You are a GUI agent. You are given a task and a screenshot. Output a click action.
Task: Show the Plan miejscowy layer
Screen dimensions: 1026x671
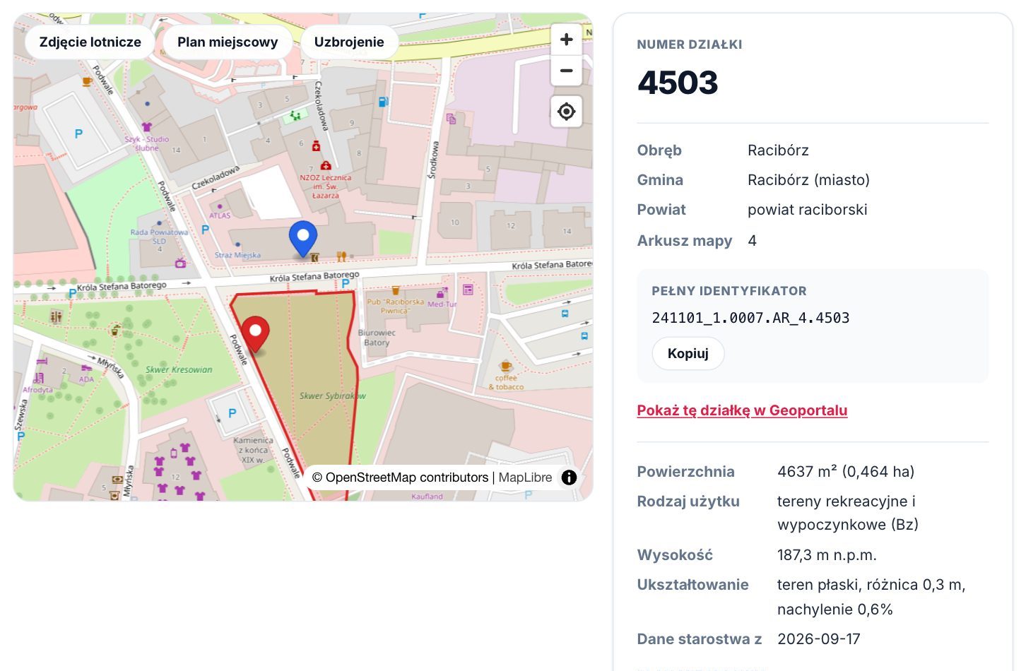click(x=228, y=42)
